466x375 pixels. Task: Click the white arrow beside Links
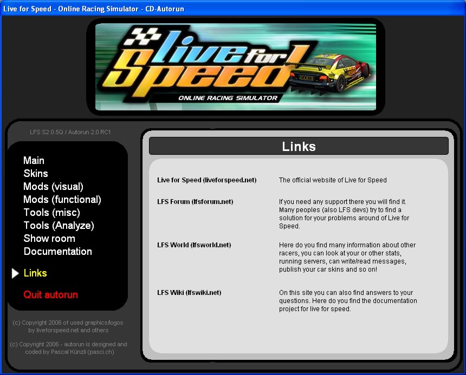coord(15,273)
